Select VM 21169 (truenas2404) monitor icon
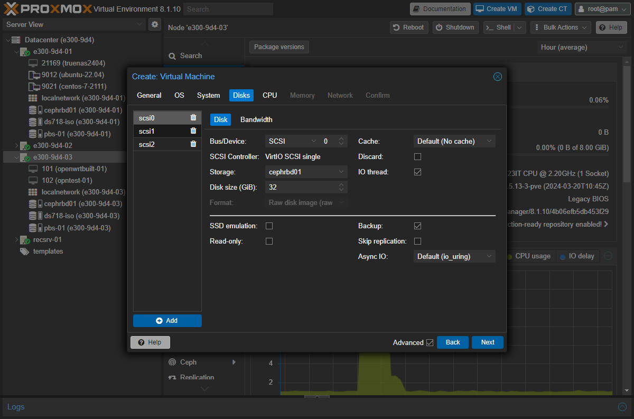Image resolution: width=634 pixels, height=419 pixels. [33, 63]
